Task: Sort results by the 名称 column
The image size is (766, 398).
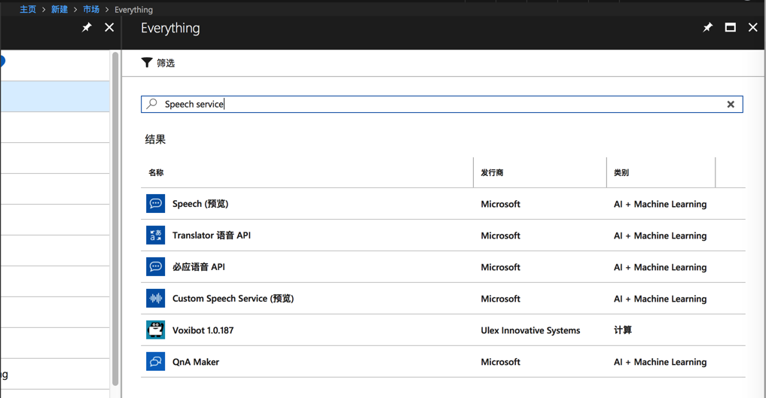Action: [x=156, y=173]
